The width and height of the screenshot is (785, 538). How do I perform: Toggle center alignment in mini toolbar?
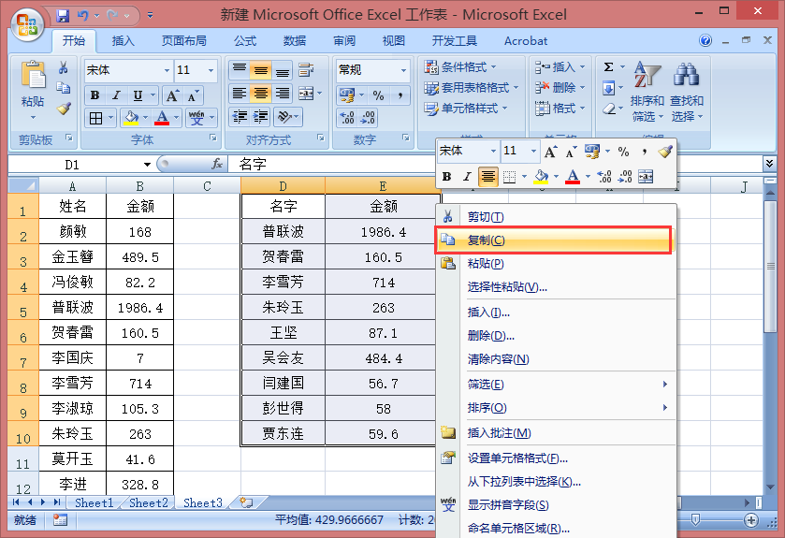(487, 176)
